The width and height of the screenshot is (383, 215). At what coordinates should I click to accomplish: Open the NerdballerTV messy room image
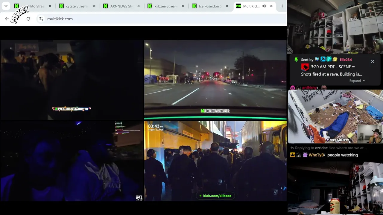coord(335,117)
